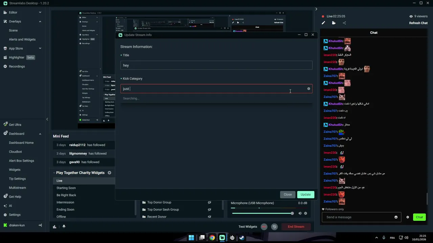
Task: Open Google Chrome from the taskbar
Action: 212,238
